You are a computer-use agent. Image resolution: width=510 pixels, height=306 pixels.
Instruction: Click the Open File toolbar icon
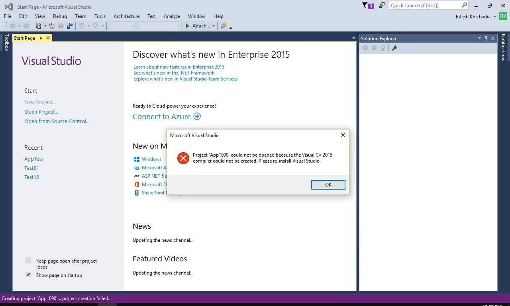pyautogui.click(x=52, y=26)
